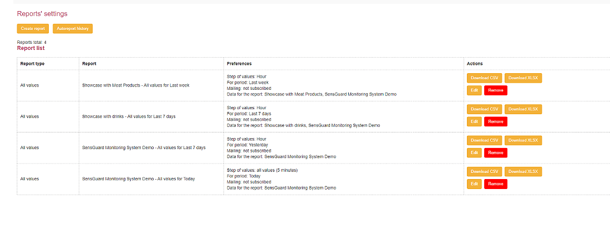Select the Showcase with drinks report name
The image size is (610, 250).
[x=129, y=116]
